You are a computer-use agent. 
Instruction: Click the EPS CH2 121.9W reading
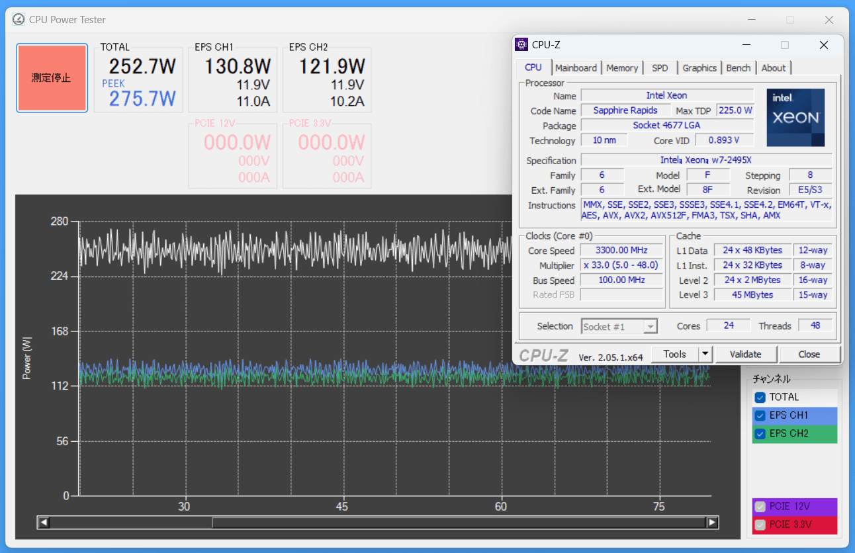[332, 67]
